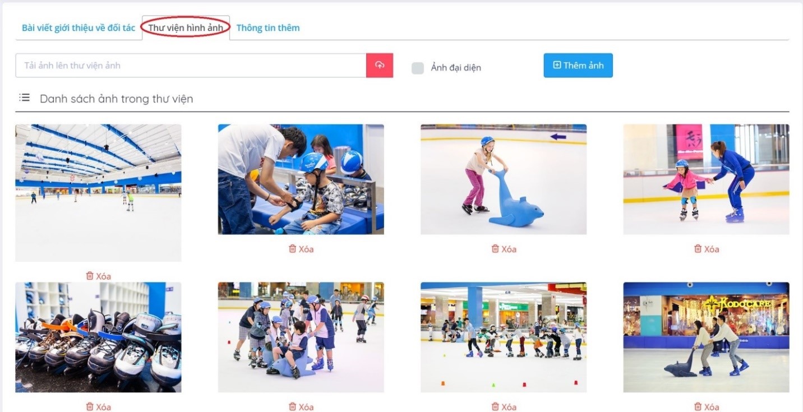Click the red upload cloud icon
The height and width of the screenshot is (412, 803).
(380, 65)
